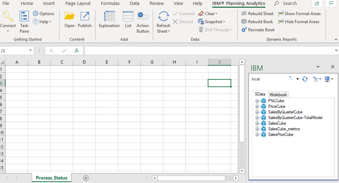This screenshot has height=183, width=339.
Task: Expand the SalesPriorCube node
Action: pyautogui.click(x=257, y=135)
